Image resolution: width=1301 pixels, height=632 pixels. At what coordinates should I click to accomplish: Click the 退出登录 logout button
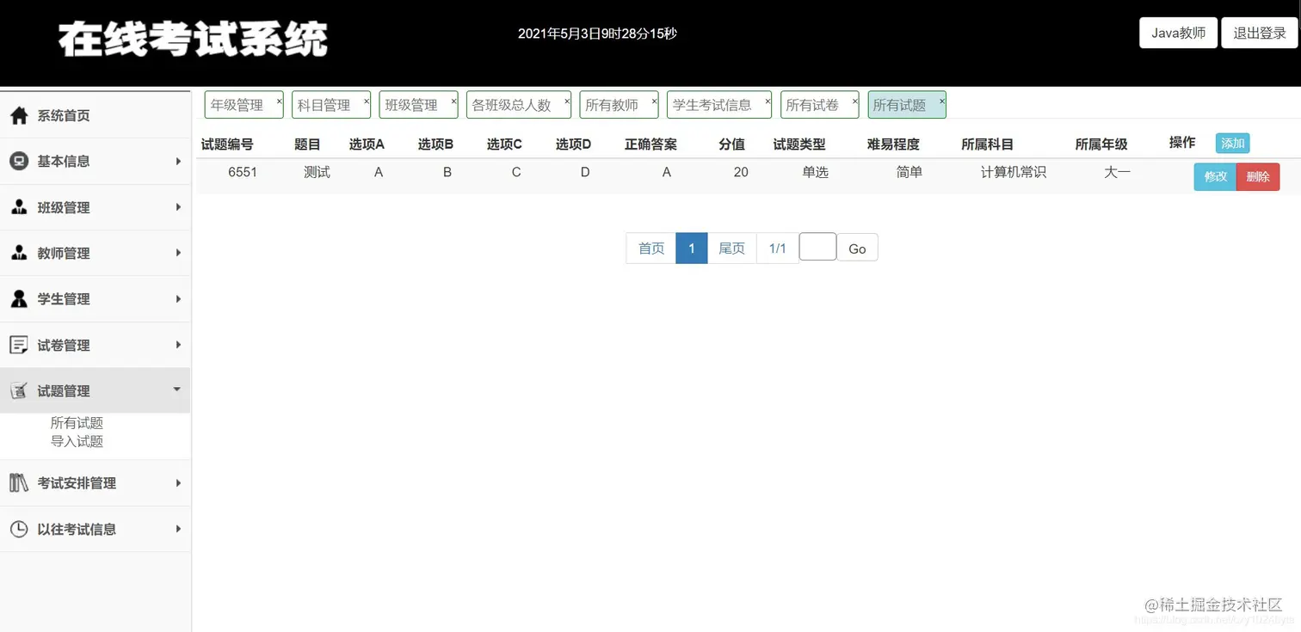tap(1259, 32)
